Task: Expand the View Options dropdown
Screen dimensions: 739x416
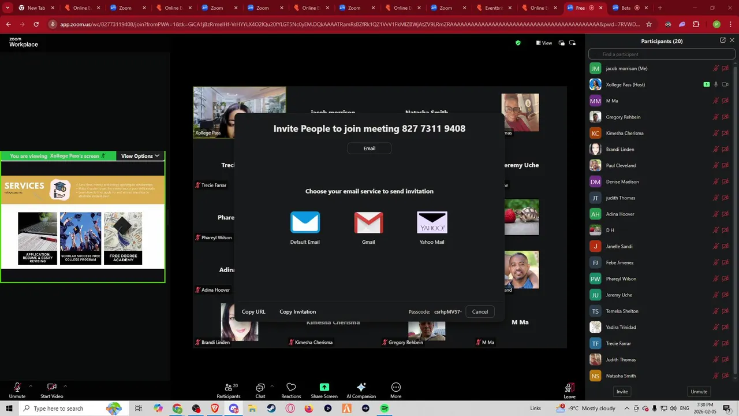Action: pos(140,156)
